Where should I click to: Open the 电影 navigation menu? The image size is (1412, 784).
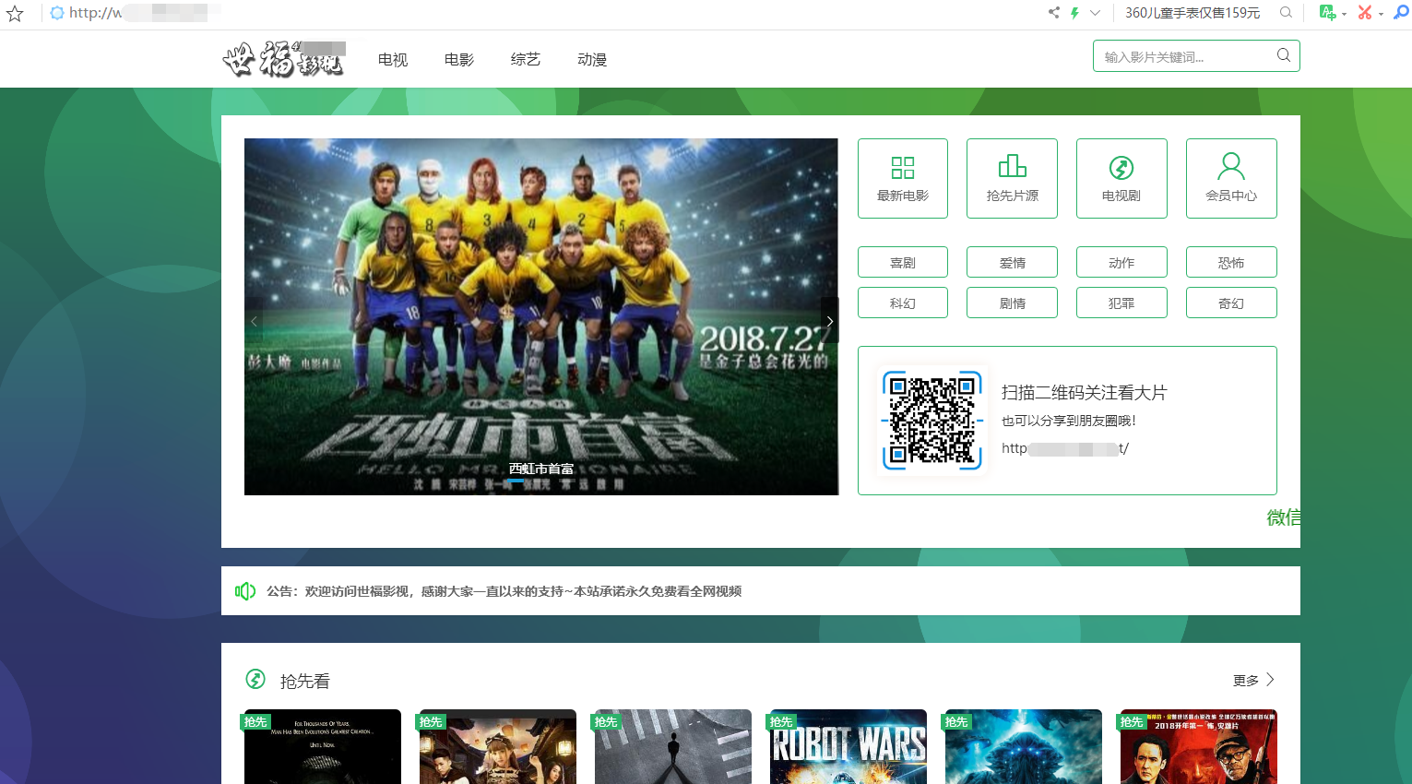[459, 60]
